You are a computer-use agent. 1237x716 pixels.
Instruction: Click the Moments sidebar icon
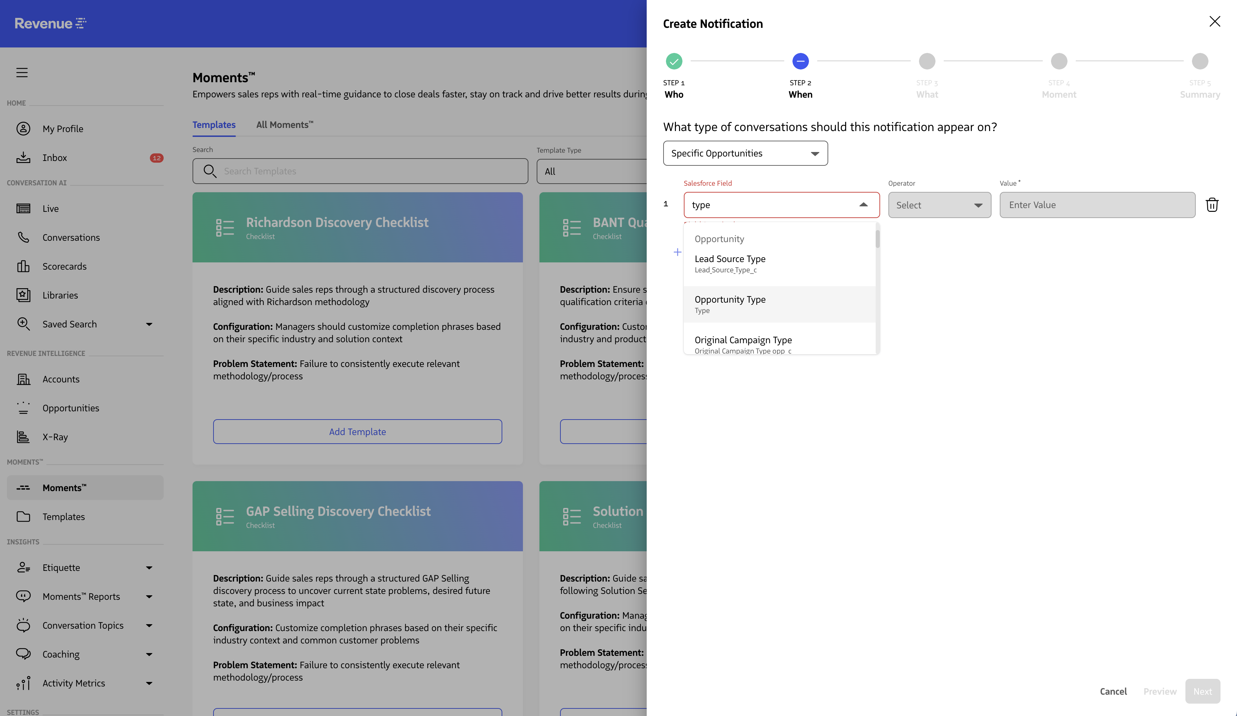tap(23, 488)
